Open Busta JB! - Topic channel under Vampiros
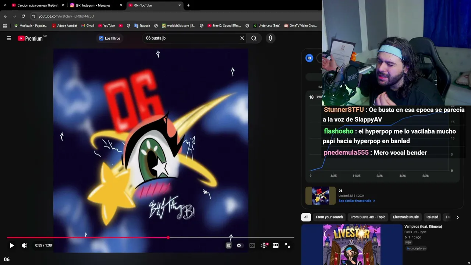The width and height of the screenshot is (471, 265). (415, 232)
